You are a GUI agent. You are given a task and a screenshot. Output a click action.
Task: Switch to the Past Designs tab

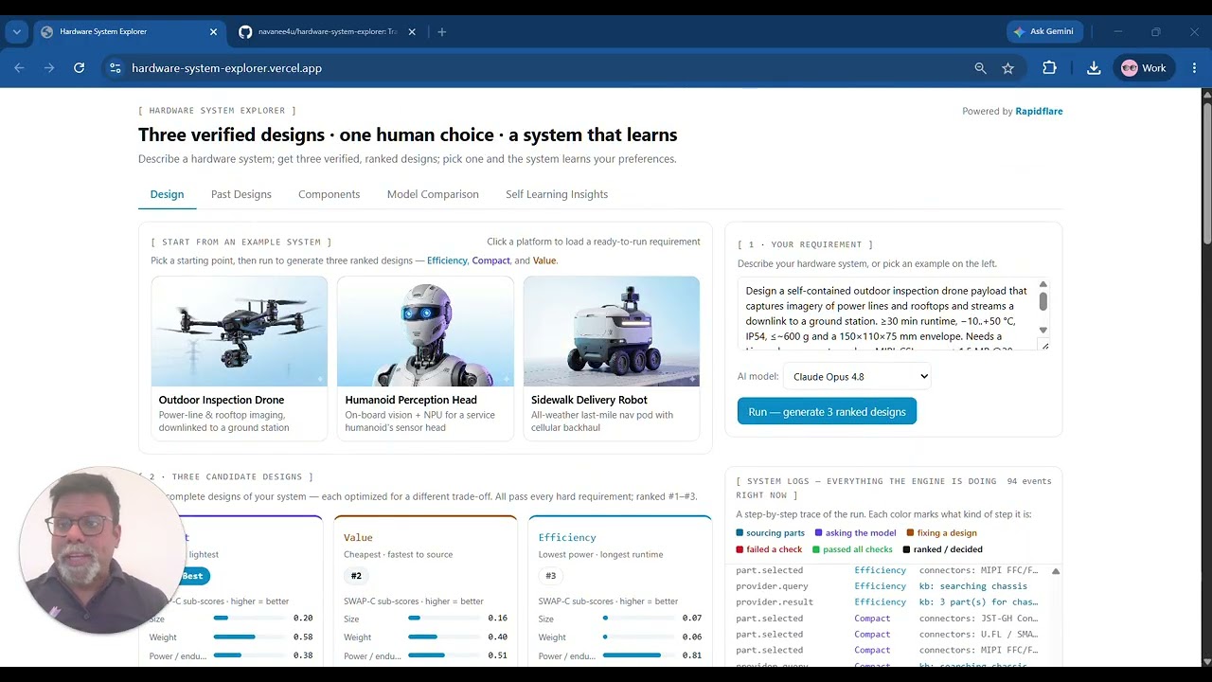point(241,194)
